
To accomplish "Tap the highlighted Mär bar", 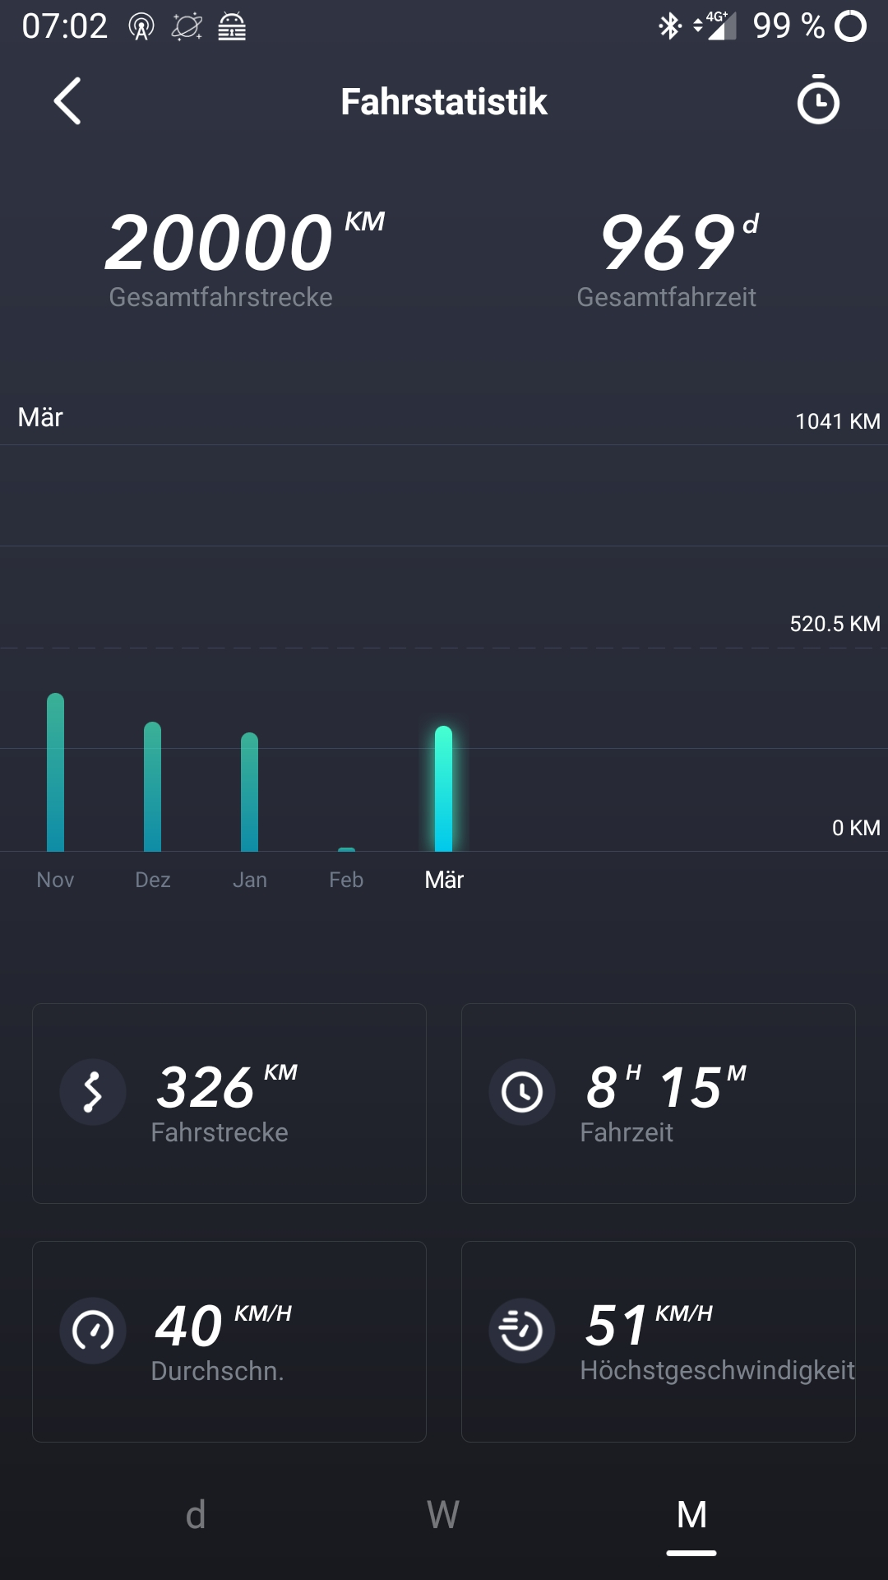I will [x=443, y=788].
